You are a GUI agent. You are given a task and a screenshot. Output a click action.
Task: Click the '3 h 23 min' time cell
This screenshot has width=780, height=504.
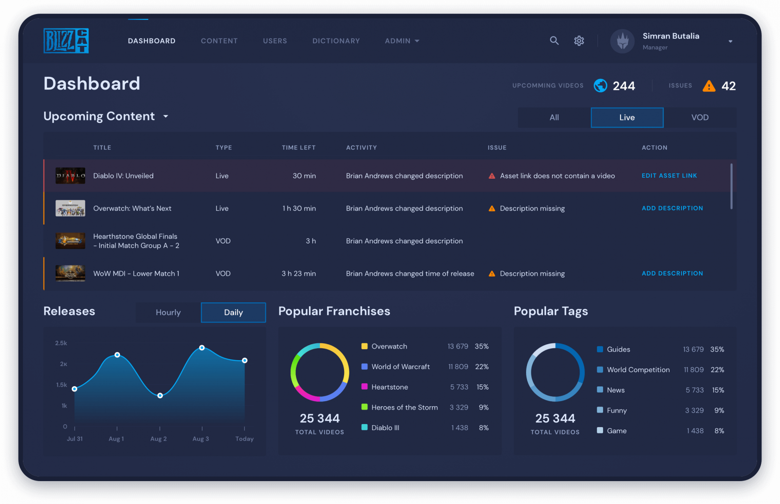click(x=299, y=274)
